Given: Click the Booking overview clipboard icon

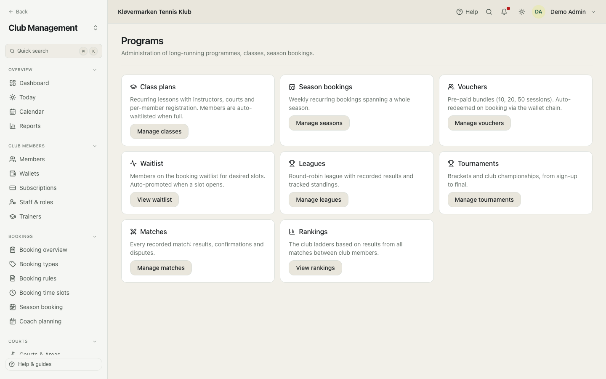Looking at the screenshot, I should [x=13, y=250].
